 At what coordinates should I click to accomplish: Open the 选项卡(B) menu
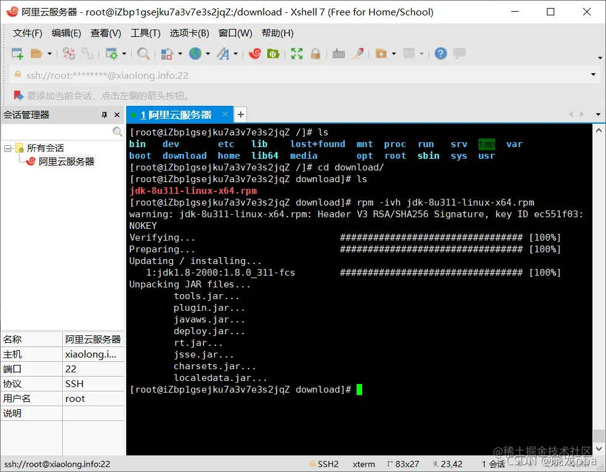(190, 33)
